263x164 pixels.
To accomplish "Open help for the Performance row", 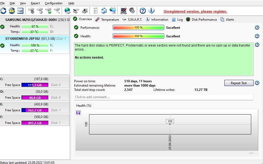I will (257, 27).
